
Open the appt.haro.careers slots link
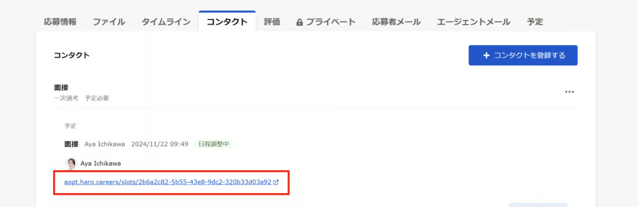(168, 182)
